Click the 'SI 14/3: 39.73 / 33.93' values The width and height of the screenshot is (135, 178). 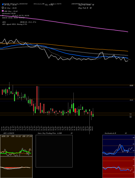(21, 16)
